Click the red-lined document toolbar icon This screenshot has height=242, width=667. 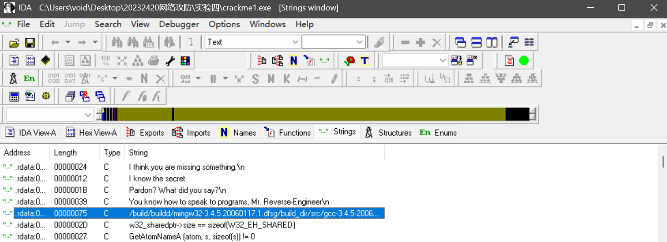coord(509,60)
